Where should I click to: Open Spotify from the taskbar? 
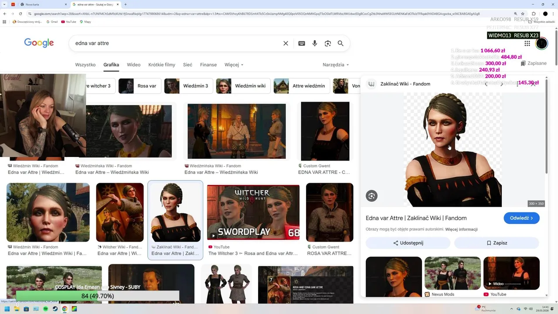pos(45,309)
